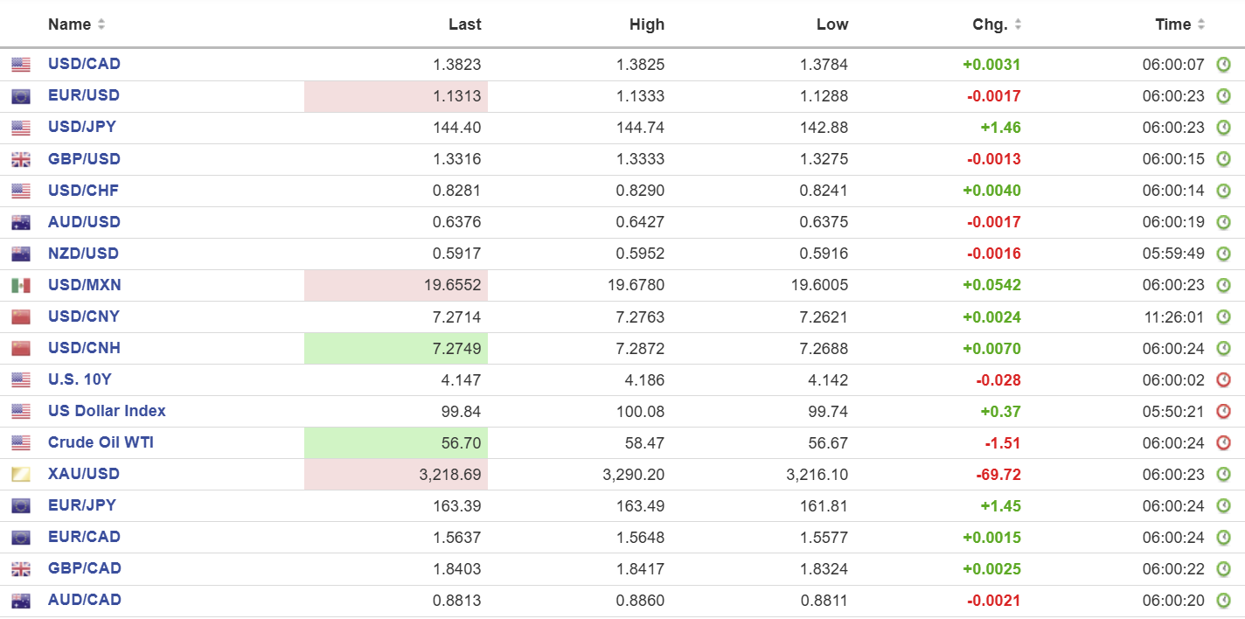Click the highlighted green USD/CNH last price
This screenshot has width=1245, height=619.
point(456,348)
